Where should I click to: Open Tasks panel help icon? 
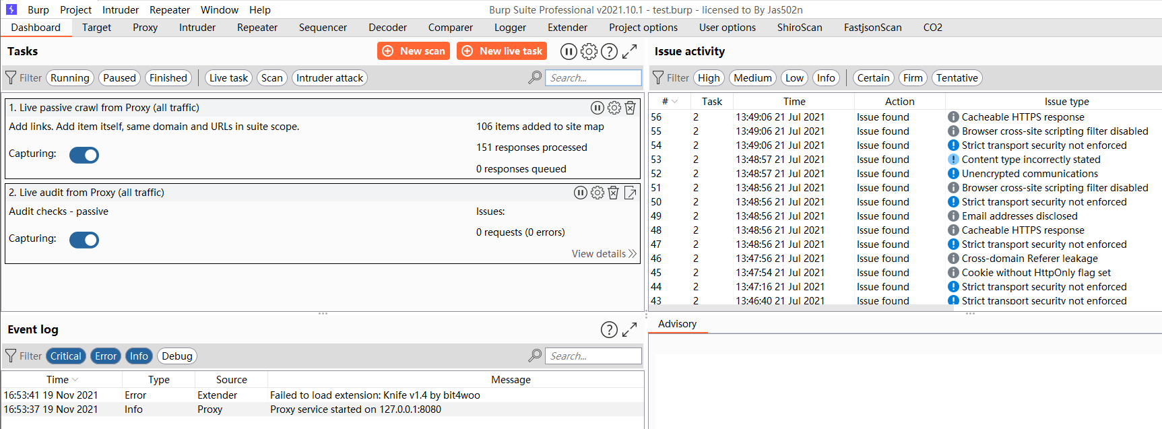tap(610, 51)
